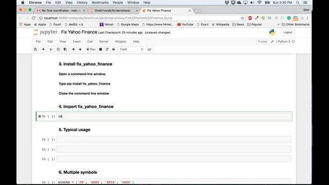
Task: Close the Fix Yahoo Finance browser tab
Action: [190, 10]
